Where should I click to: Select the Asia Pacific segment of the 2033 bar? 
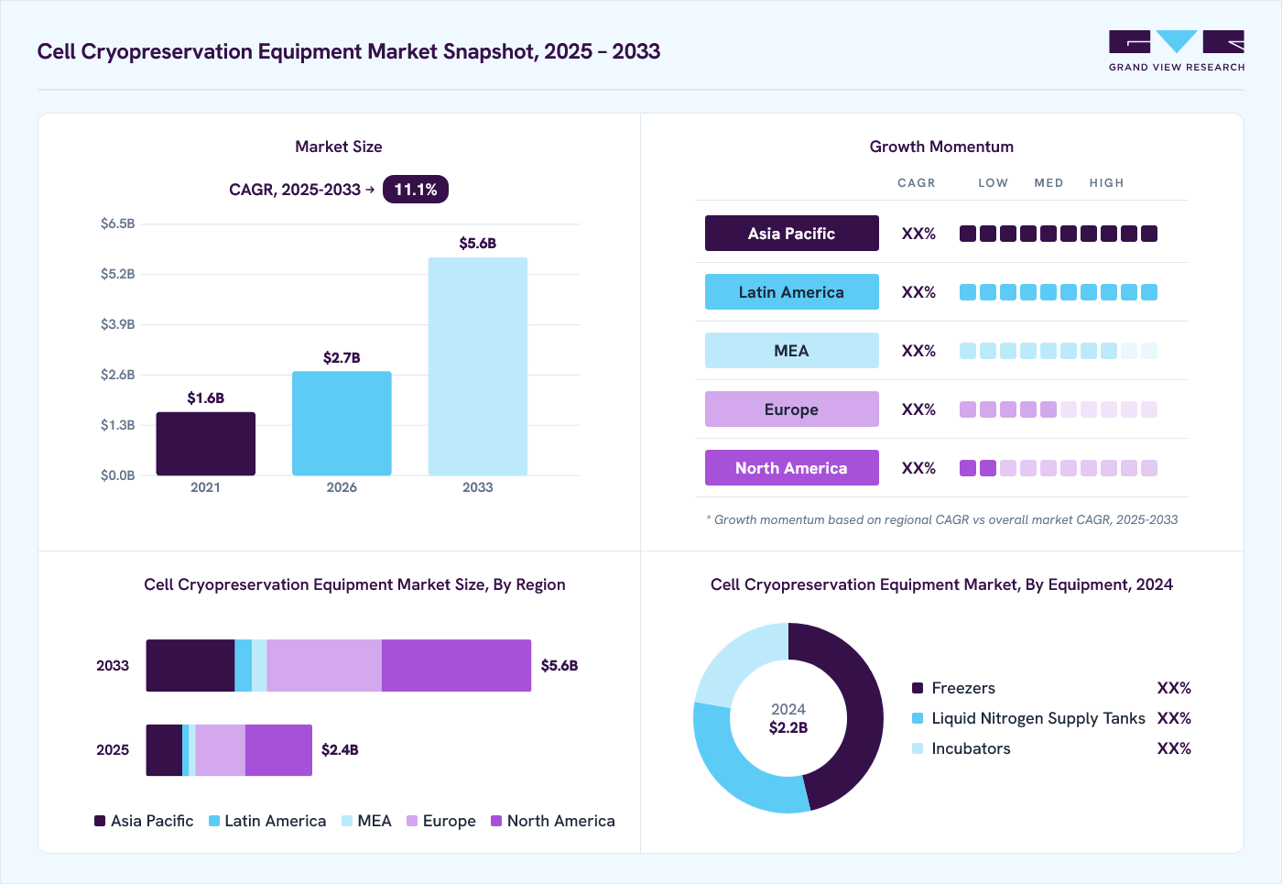(x=190, y=665)
